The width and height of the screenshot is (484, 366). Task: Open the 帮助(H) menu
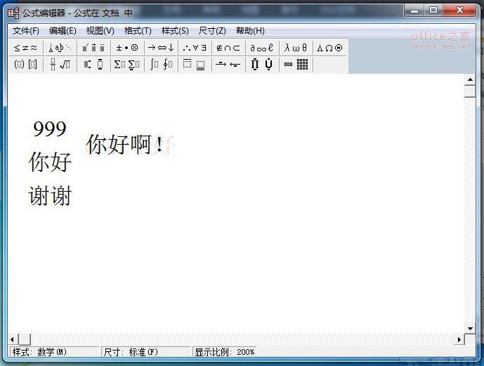(x=250, y=31)
